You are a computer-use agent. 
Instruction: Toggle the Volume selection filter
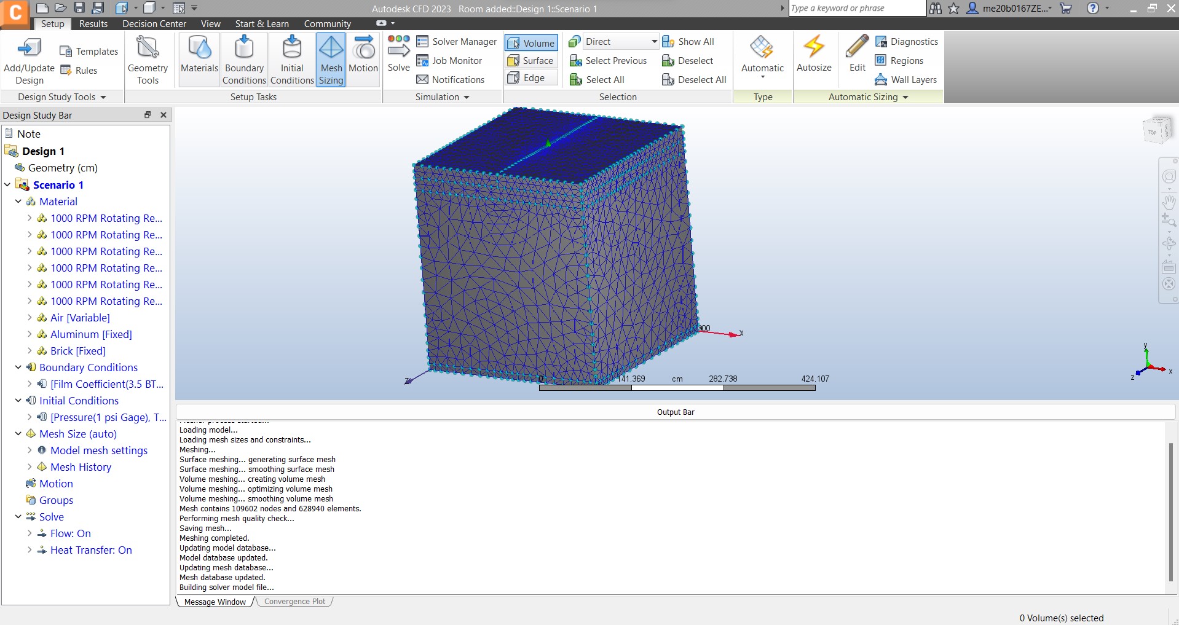[530, 42]
